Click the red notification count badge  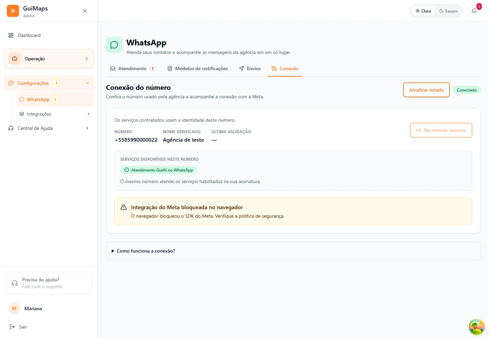[479, 6]
